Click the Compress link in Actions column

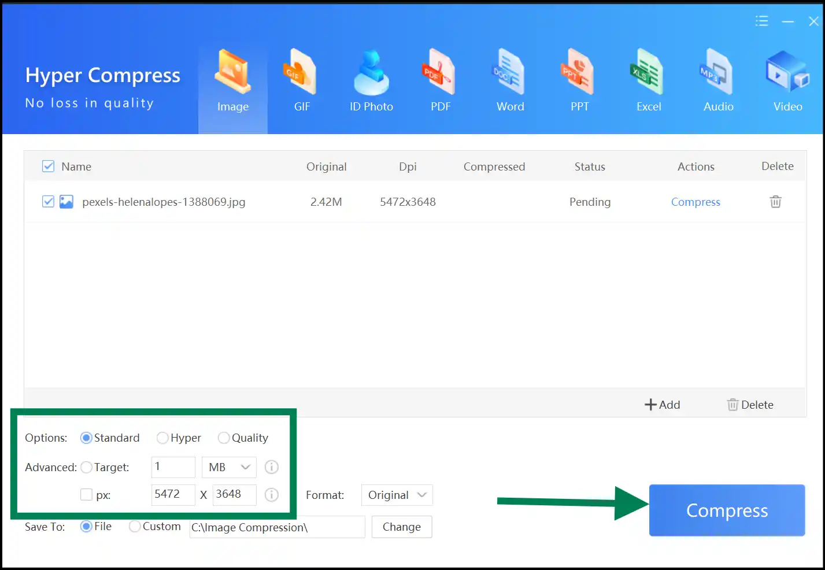pos(695,202)
